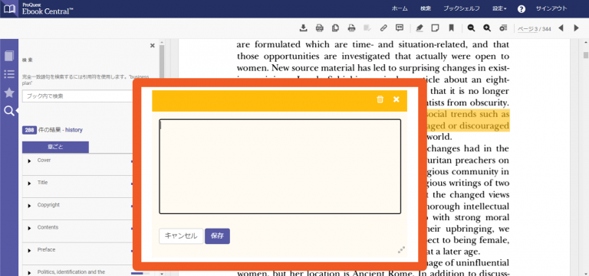Open the citation quote icon
Image resolution: width=589 pixels, height=276 pixels.
(400, 28)
